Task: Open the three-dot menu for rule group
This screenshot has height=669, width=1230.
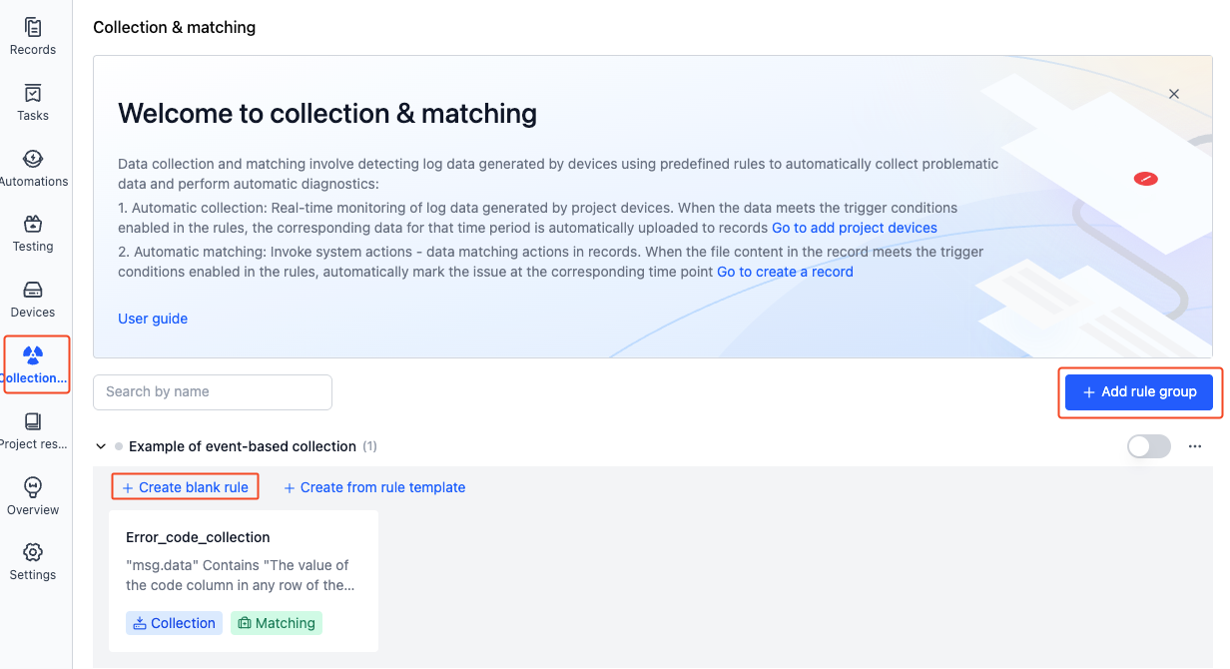Action: (x=1195, y=446)
